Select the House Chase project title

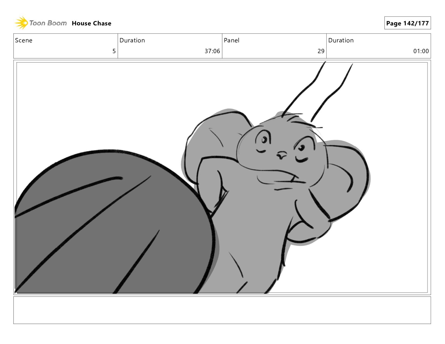(x=91, y=23)
